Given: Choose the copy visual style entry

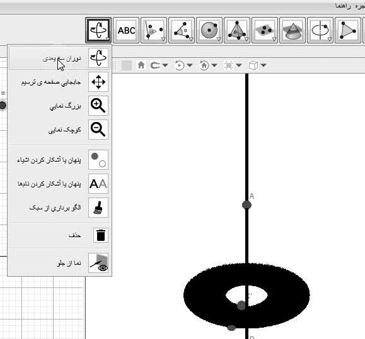Looking at the screenshot, I should 59,208.
